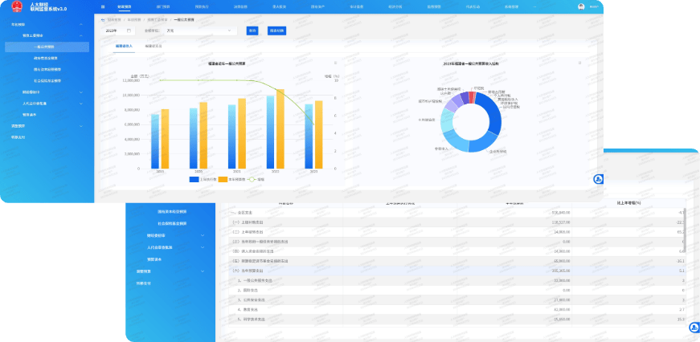Toggle the orange bar series in legend
The height and width of the screenshot is (342, 700).
[230, 179]
